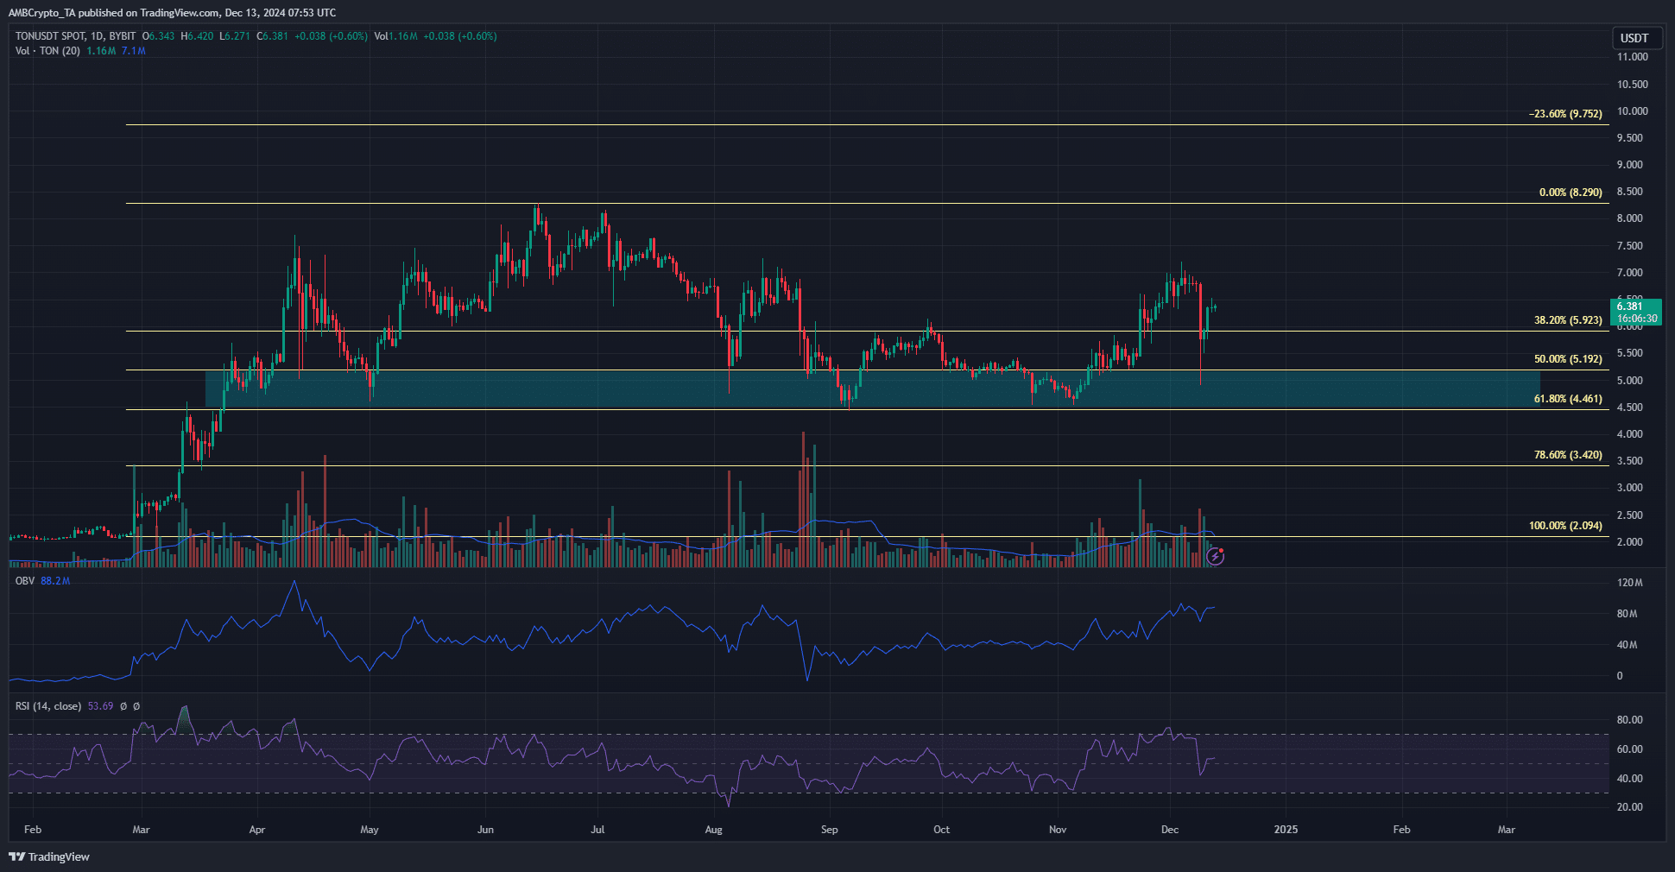This screenshot has width=1675, height=872.
Task: Click the Sep marker on time axis
Action: pyautogui.click(x=829, y=830)
